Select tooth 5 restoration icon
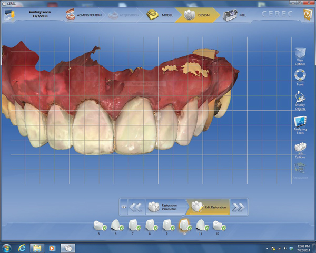The height and width of the screenshot is (253, 316). (x=98, y=225)
